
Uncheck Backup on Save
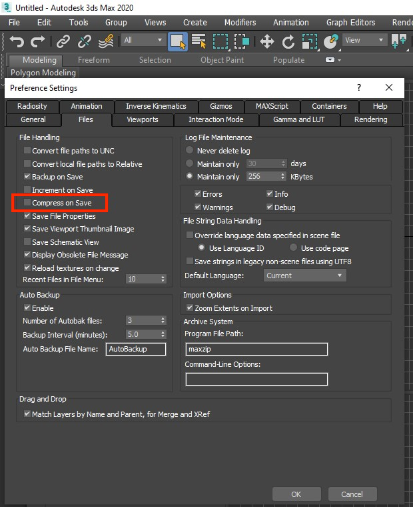tap(27, 177)
